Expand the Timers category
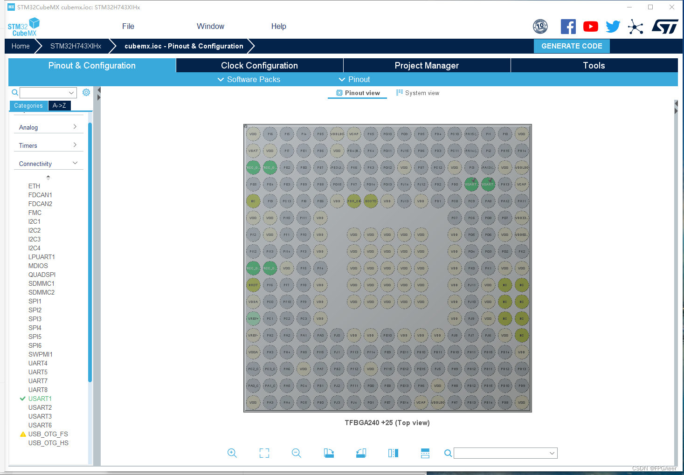The height and width of the screenshot is (475, 684). click(x=48, y=145)
